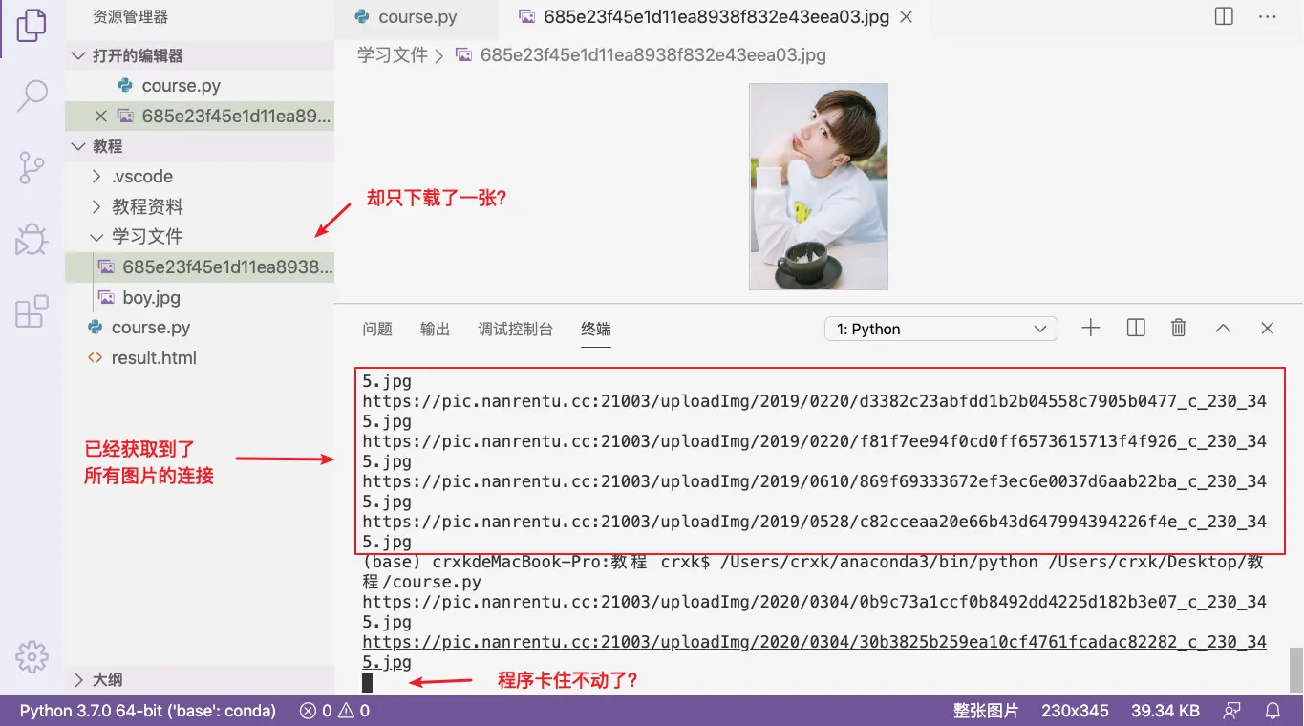This screenshot has width=1304, height=726.
Task: Click the 39.34 KB file size status
Action: pyautogui.click(x=1165, y=710)
